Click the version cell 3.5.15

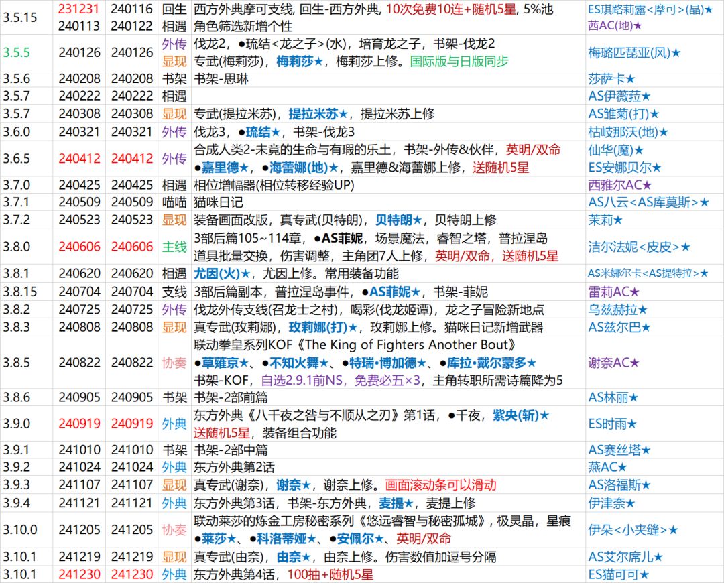pyautogui.click(x=20, y=17)
